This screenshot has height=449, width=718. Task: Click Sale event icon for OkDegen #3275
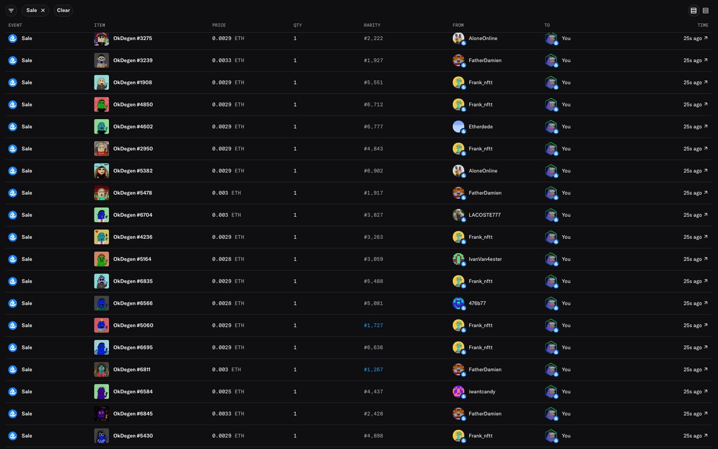coord(13,38)
